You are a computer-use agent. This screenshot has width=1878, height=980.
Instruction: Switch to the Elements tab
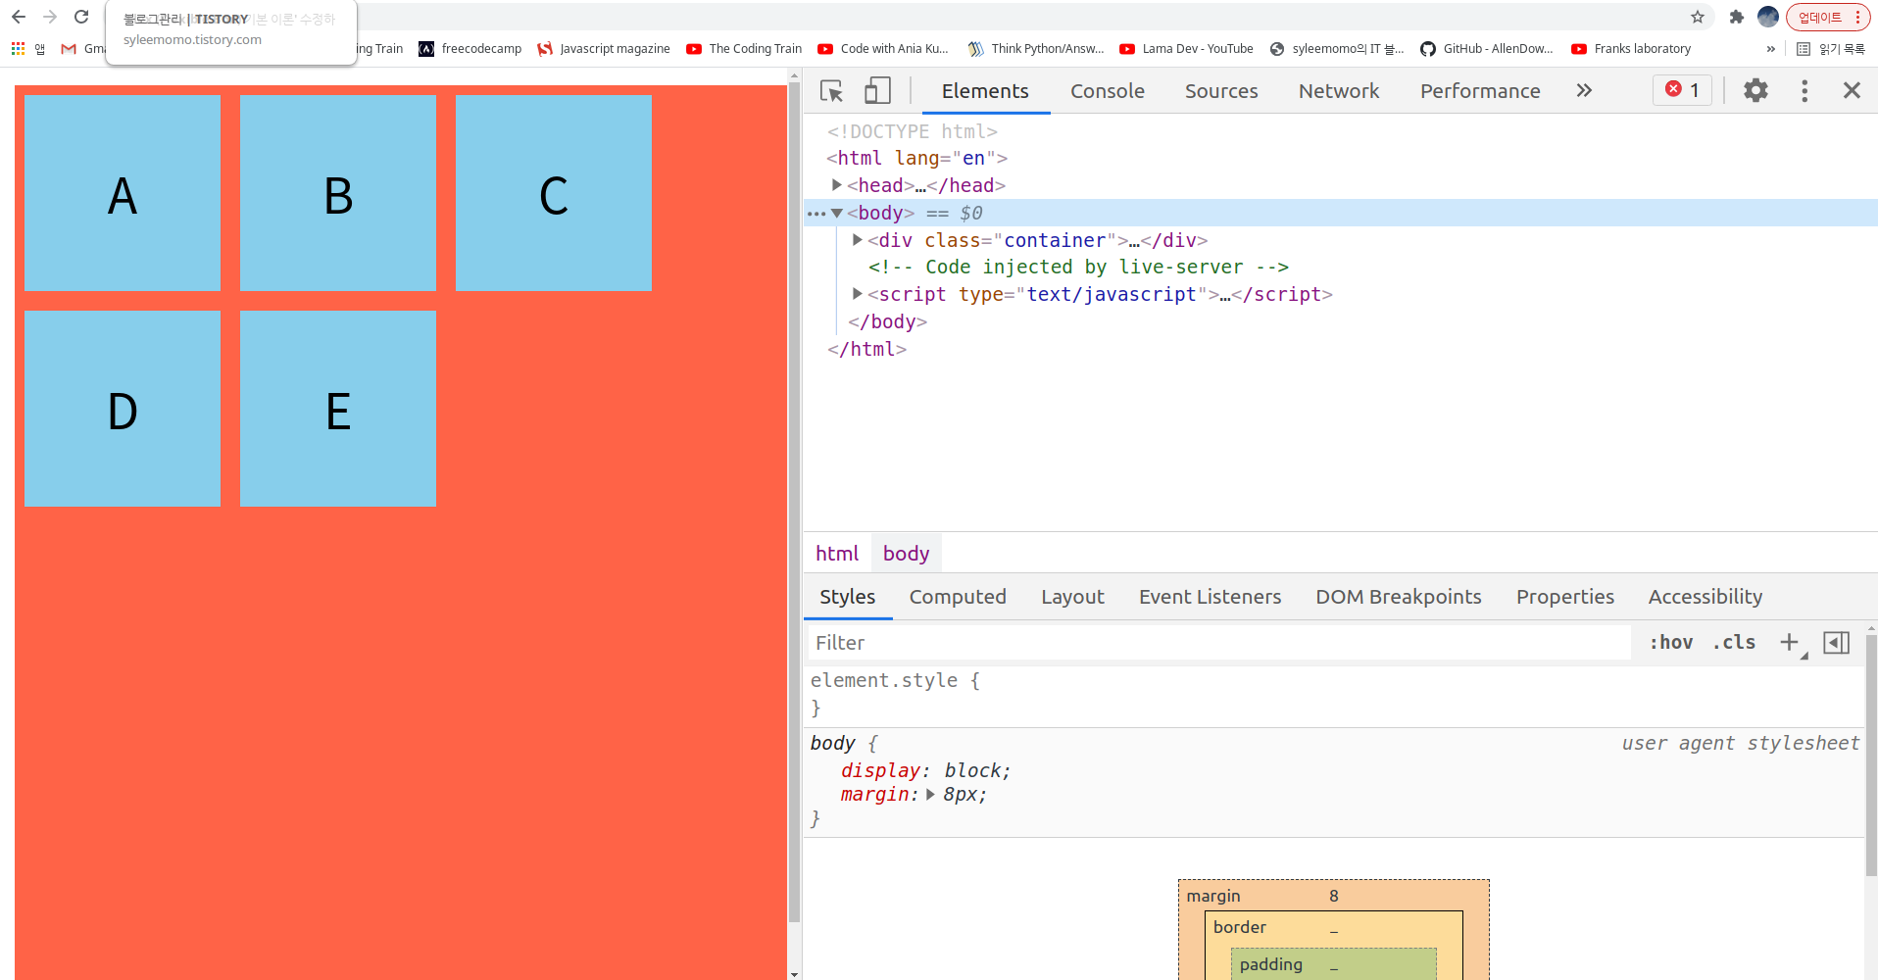pos(985,91)
